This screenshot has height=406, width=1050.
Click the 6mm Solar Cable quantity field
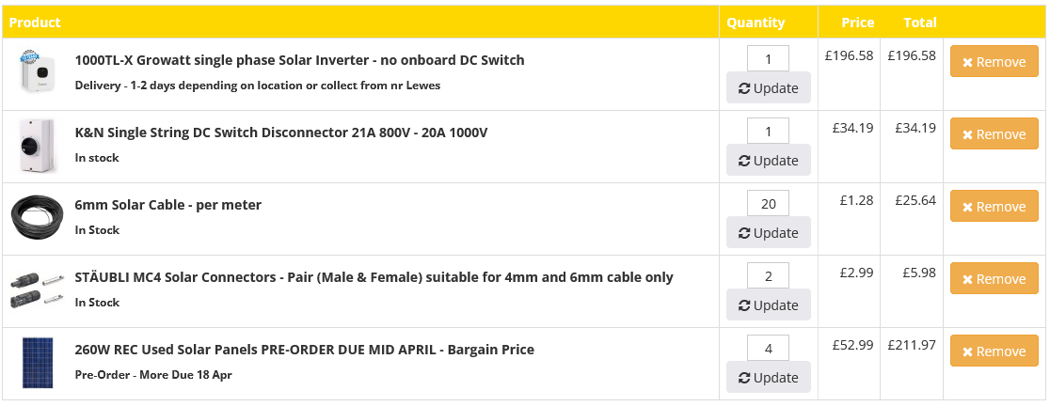click(x=768, y=203)
